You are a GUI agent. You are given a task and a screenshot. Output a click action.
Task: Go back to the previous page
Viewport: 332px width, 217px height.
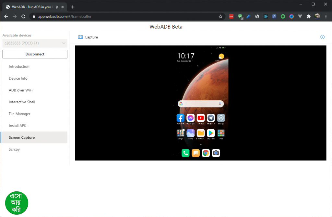click(x=6, y=16)
